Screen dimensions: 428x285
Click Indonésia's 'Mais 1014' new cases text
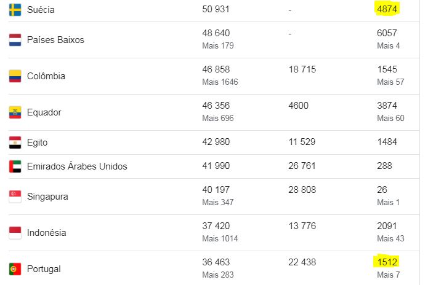click(220, 238)
